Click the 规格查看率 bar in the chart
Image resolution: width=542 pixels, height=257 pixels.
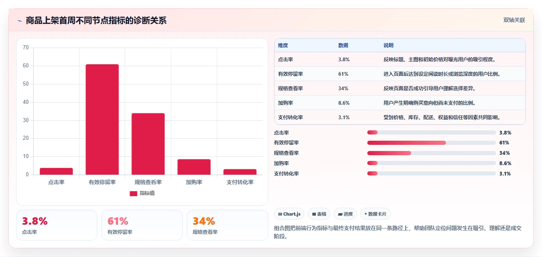point(148,144)
